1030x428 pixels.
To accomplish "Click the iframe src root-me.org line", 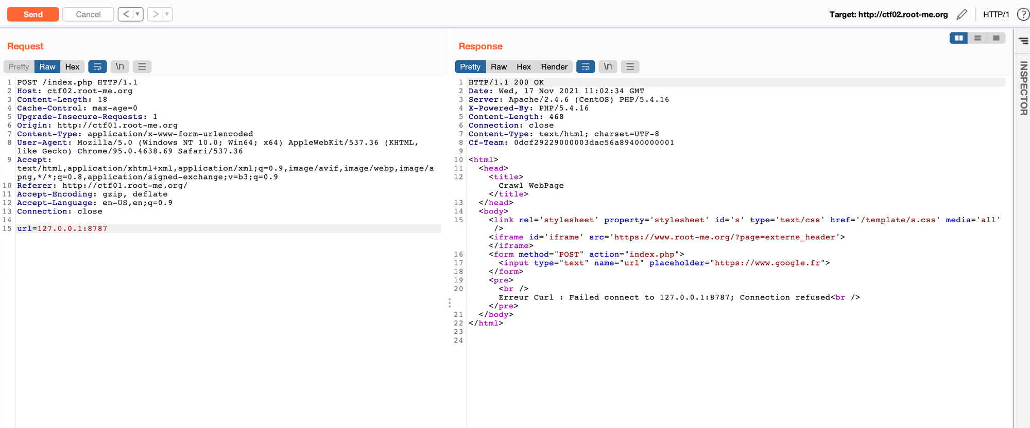I will (667, 237).
